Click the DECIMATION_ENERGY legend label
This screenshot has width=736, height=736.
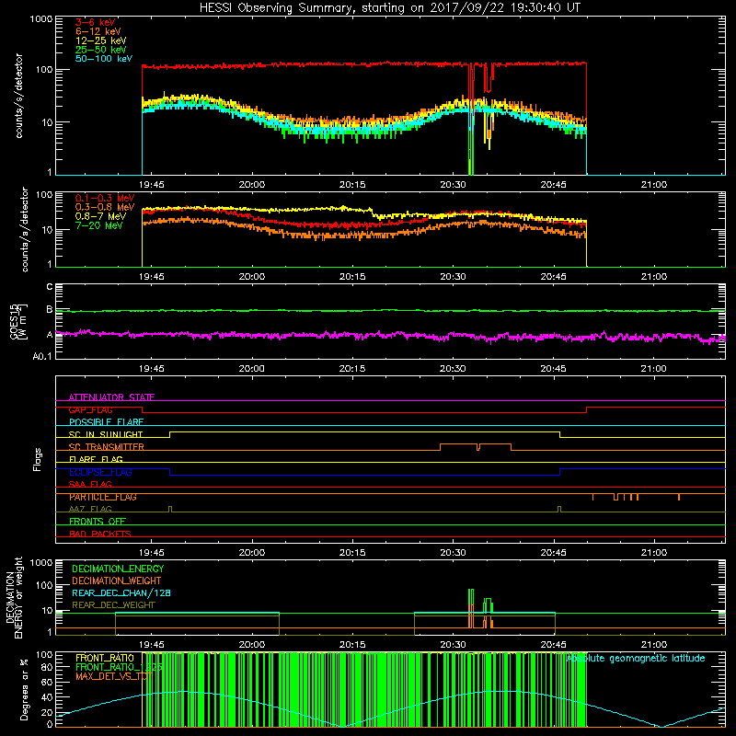click(x=118, y=569)
